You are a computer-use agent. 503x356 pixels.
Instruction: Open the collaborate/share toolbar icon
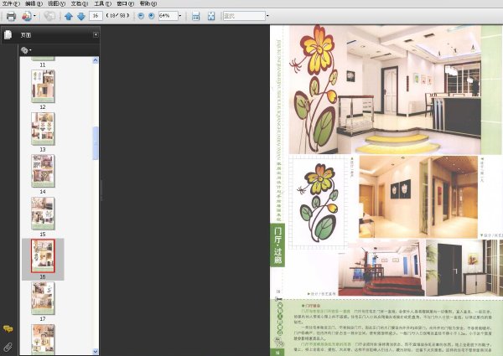pos(27,16)
